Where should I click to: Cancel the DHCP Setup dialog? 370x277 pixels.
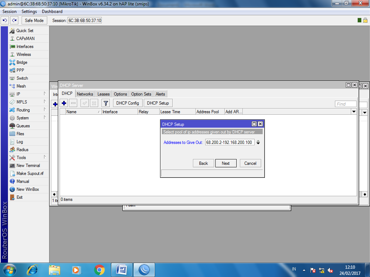(x=250, y=163)
